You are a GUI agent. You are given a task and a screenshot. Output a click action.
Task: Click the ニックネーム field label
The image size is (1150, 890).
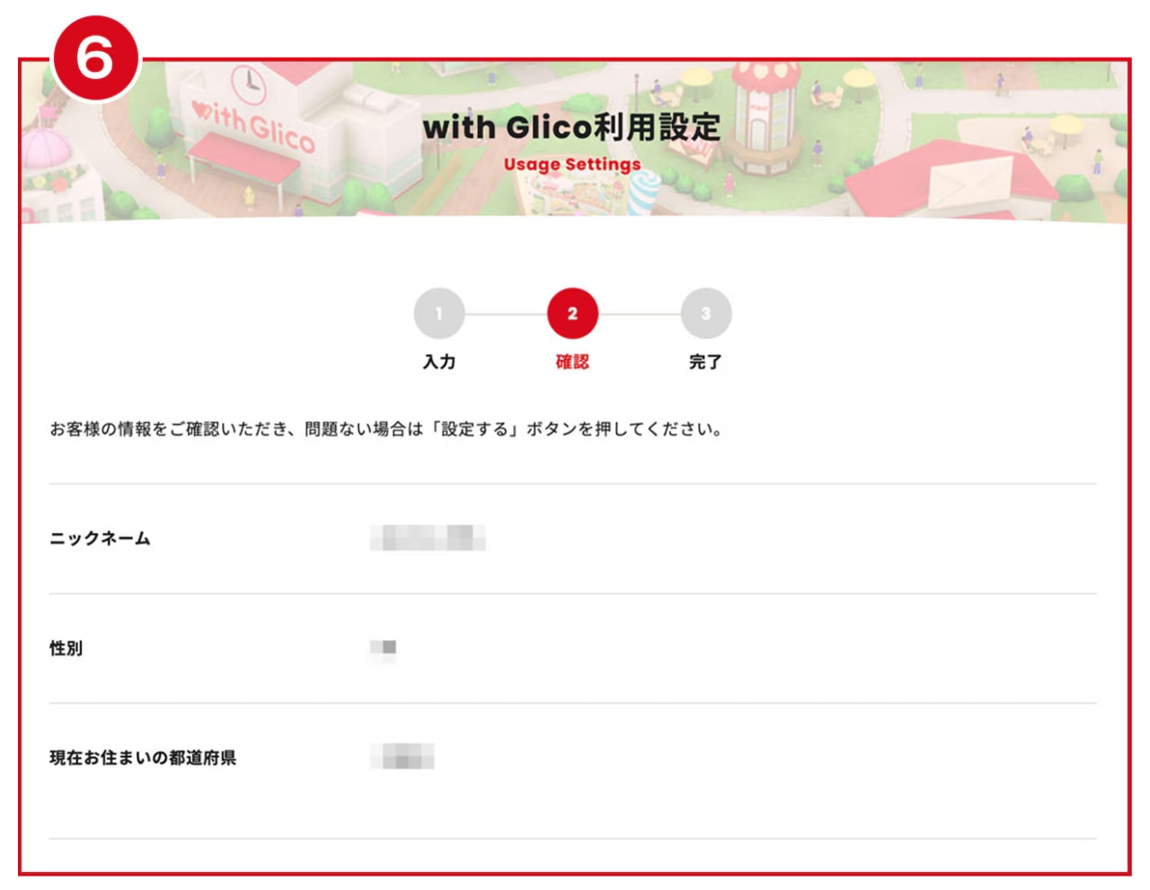(100, 538)
